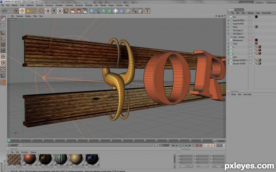Click the red record icon at toolbar end

click(147, 11)
